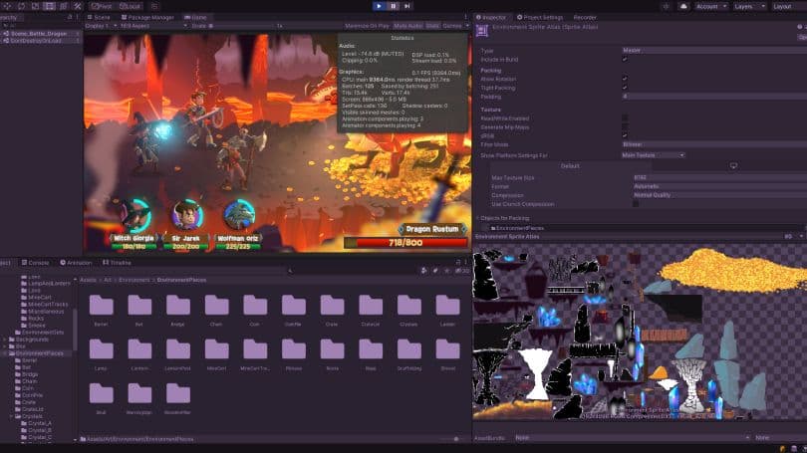Open the Filter Mode dropdown
807x453 pixels.
coord(714,145)
